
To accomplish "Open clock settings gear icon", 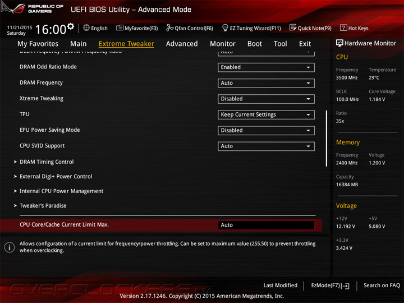I will (x=71, y=26).
